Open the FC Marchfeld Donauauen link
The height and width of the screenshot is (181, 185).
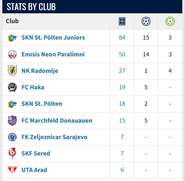pyautogui.click(x=57, y=120)
